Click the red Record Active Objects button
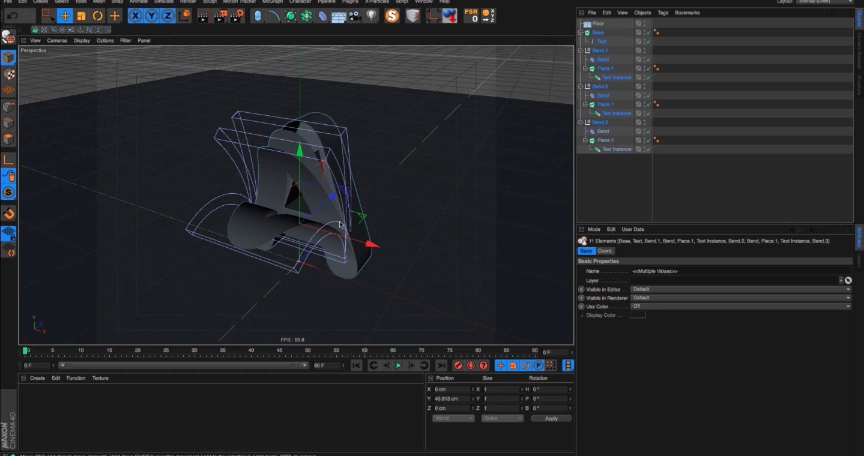864x456 pixels. pos(458,365)
